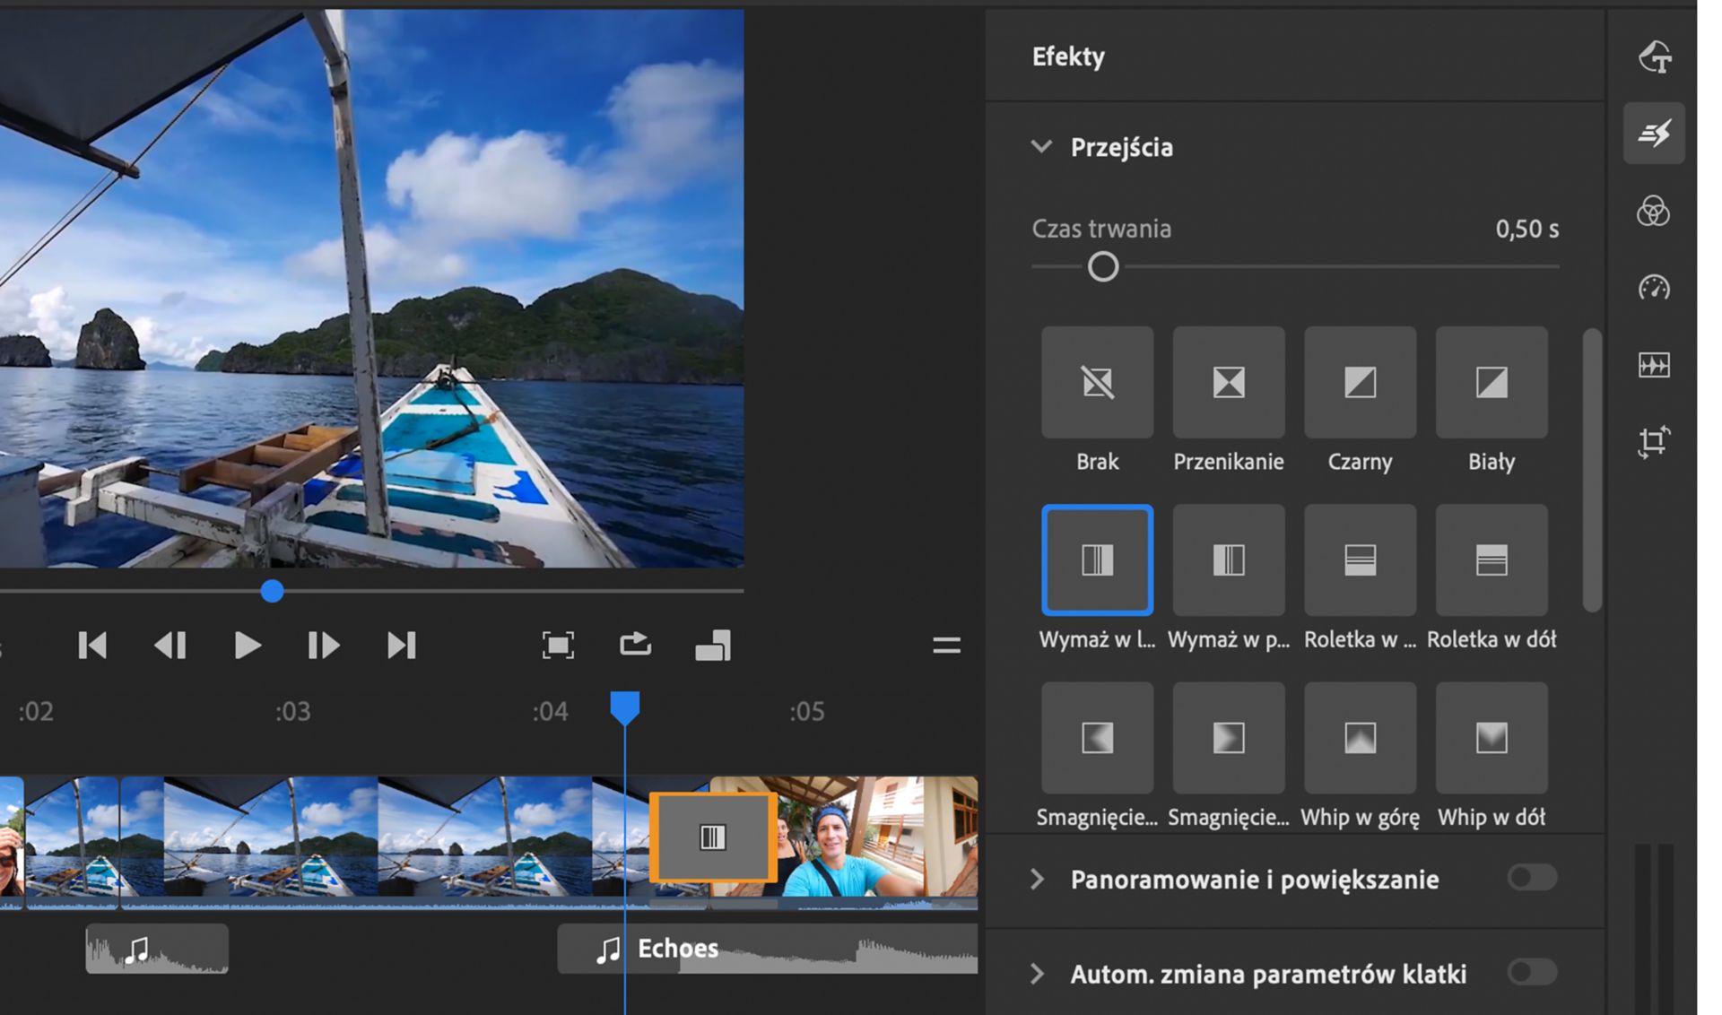Open the Titles panel icon in sidebar
The image size is (1722, 1015).
click(1654, 57)
